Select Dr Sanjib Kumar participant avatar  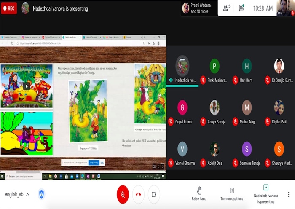(x=279, y=66)
